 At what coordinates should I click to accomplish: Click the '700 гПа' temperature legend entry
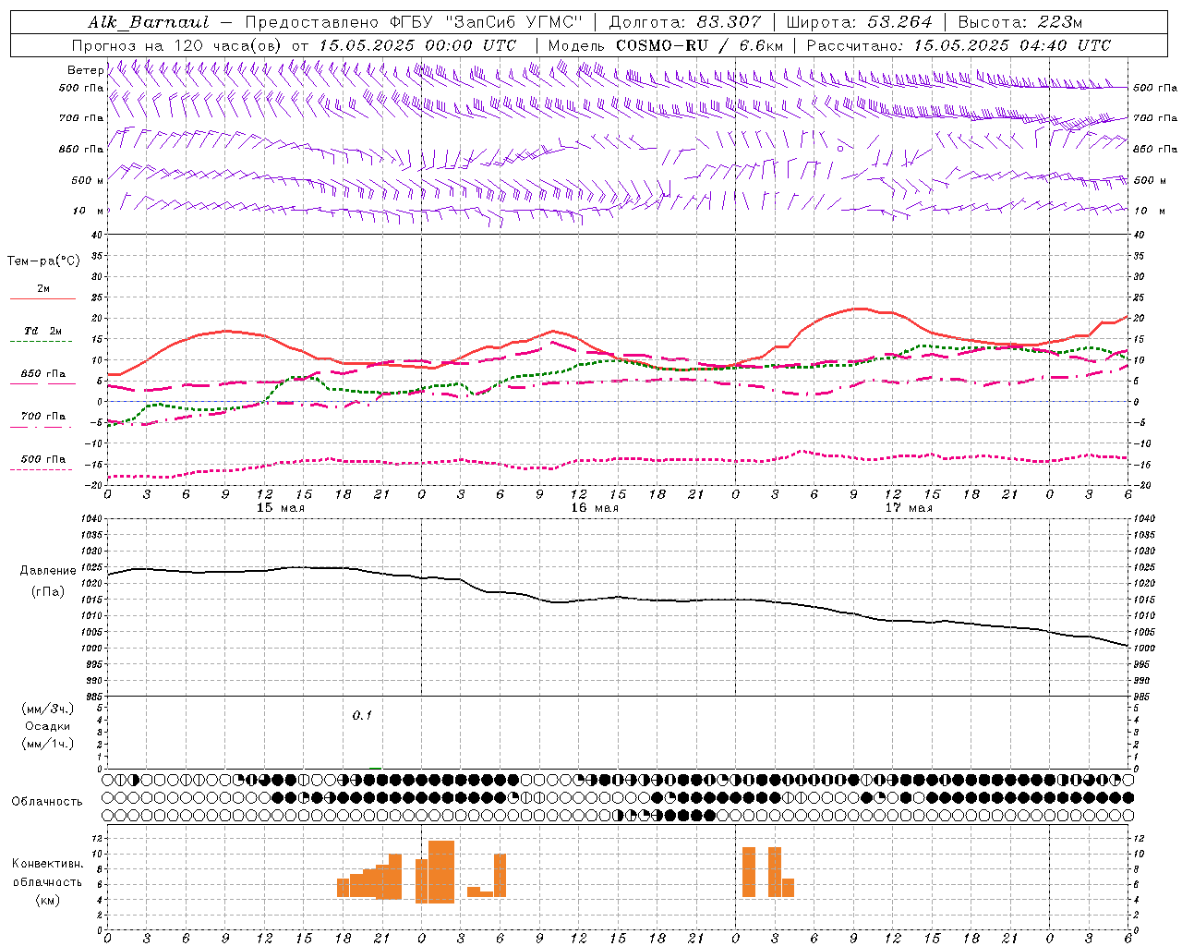click(x=43, y=416)
